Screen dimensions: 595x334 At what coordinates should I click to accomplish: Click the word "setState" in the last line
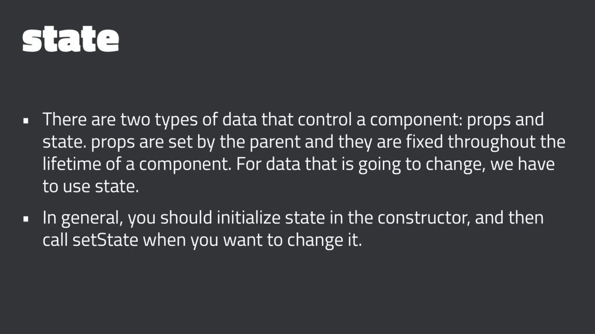105,240
